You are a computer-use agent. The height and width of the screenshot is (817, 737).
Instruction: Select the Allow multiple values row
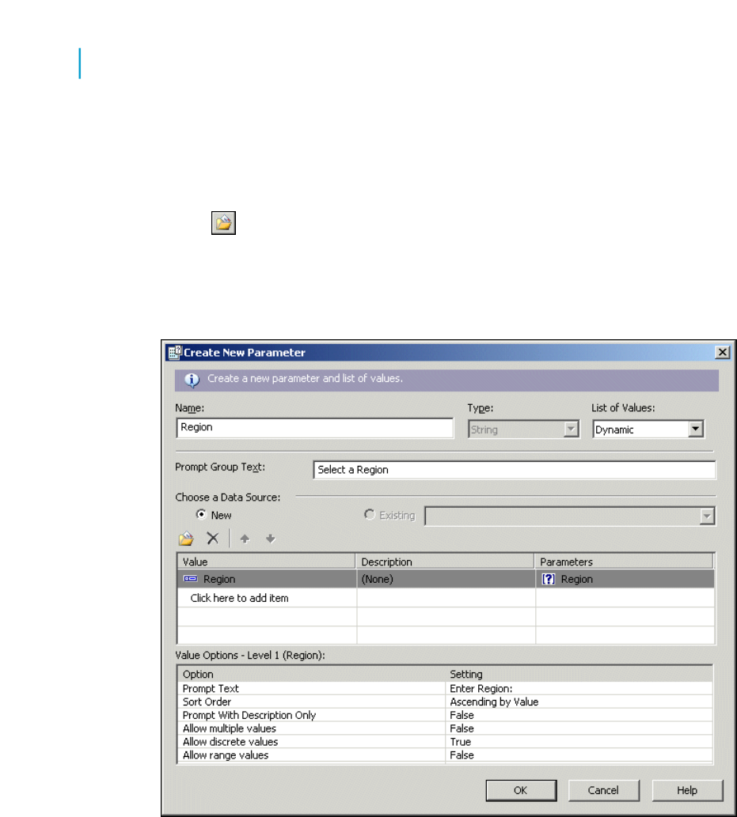coord(311,728)
